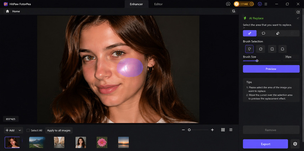
Task: Choose the first brush shape under Brush Selection
Action: tap(249, 49)
